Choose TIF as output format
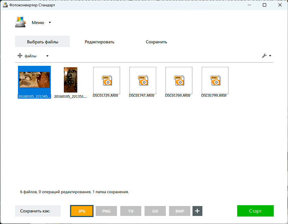 131,211
